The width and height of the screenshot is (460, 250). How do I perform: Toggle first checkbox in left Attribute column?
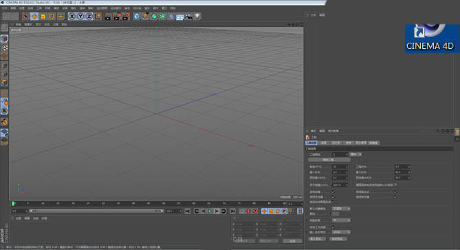(333, 192)
